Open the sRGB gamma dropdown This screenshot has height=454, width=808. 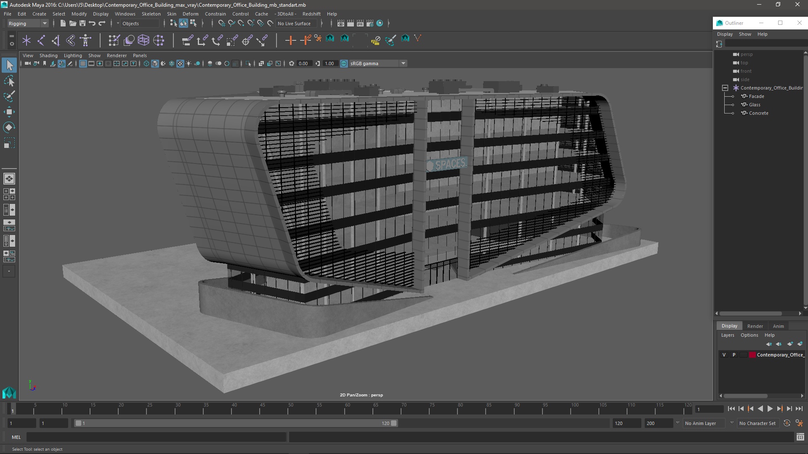[403, 63]
